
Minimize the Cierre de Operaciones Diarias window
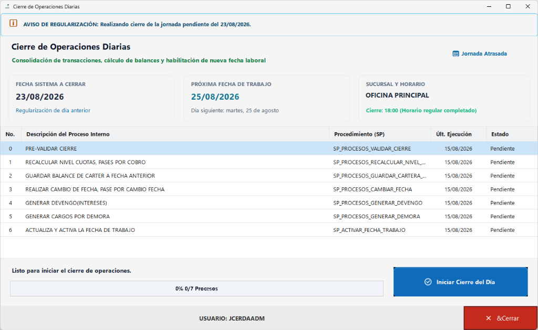489,6
